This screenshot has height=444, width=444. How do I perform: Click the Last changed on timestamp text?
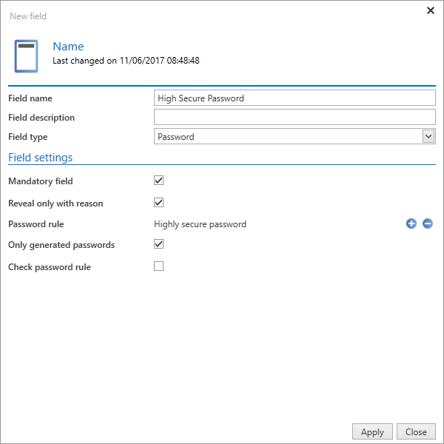click(x=126, y=61)
